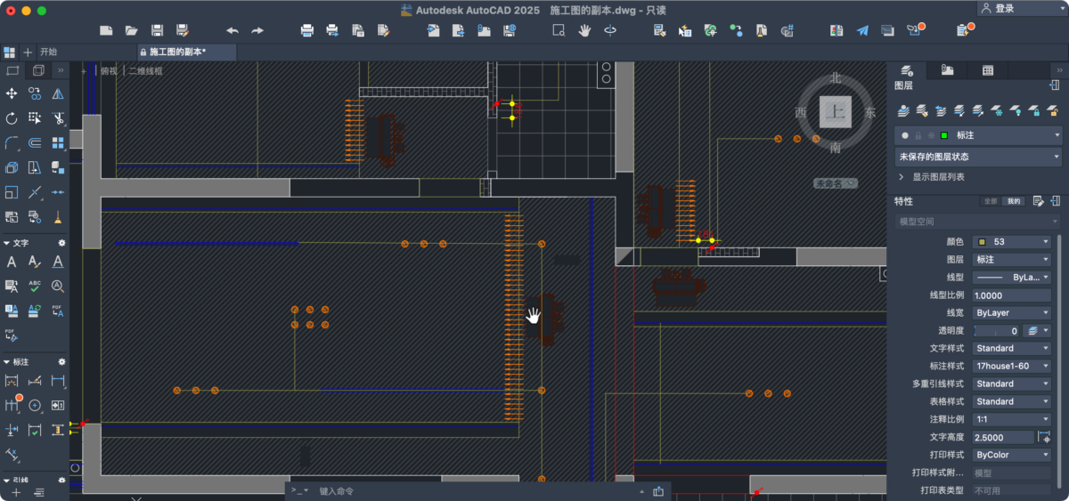
Task: Create a new drawing file
Action: [x=106, y=30]
